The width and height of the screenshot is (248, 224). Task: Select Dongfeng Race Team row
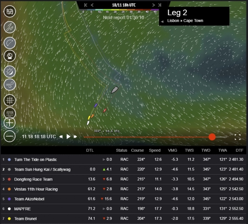124,179
